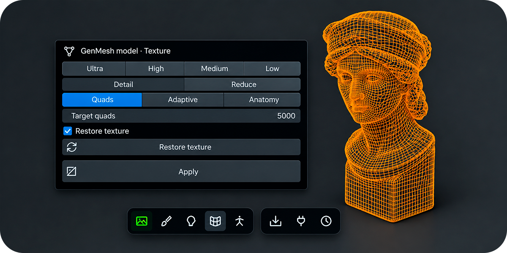Click the Apply button
Screen dimensions: 507x253
pyautogui.click(x=181, y=172)
